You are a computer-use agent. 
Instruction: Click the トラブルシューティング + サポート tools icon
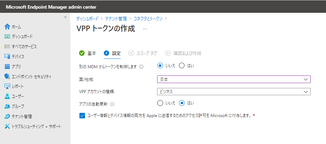[x=7, y=126]
